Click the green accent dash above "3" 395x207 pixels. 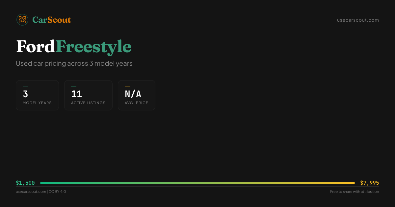click(x=25, y=86)
